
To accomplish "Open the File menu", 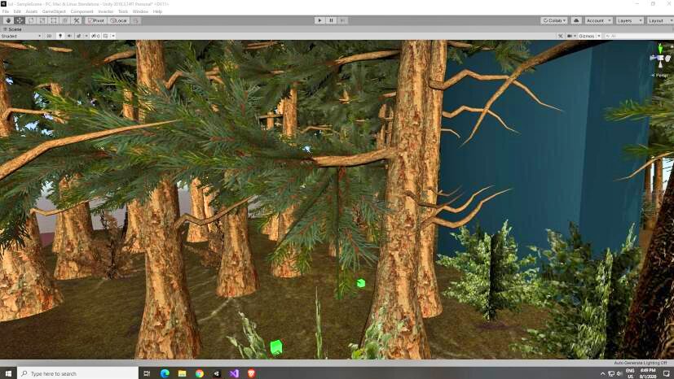I will pyautogui.click(x=5, y=11).
